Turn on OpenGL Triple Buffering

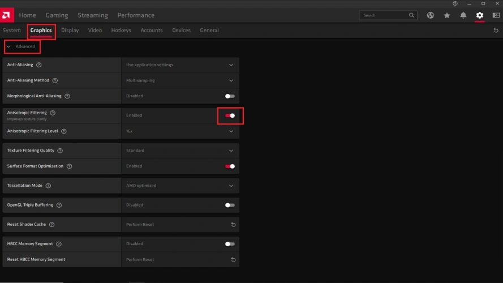[230, 205]
